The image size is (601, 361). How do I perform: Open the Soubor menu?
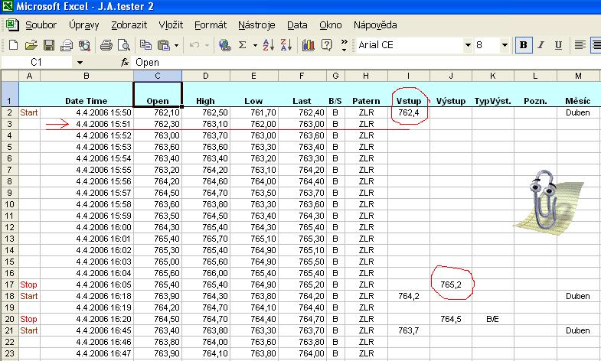[41, 24]
